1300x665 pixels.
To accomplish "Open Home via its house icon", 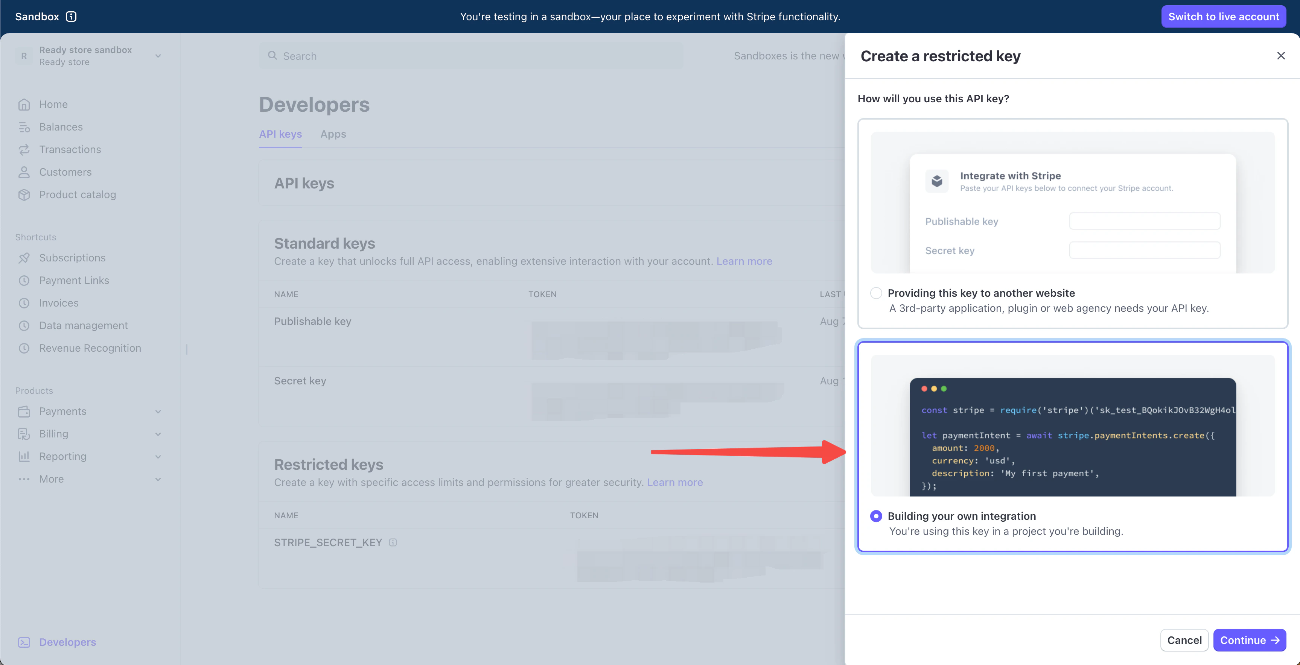I will click(24, 104).
